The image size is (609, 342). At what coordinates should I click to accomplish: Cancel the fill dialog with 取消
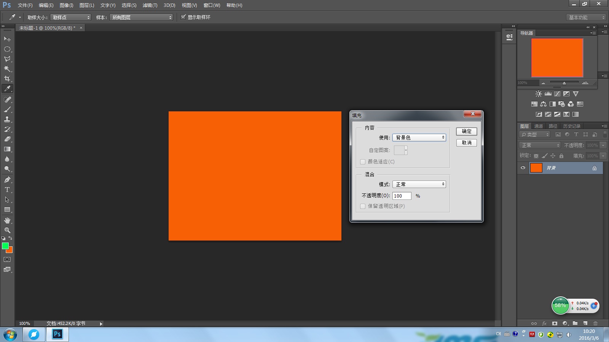coord(467,143)
